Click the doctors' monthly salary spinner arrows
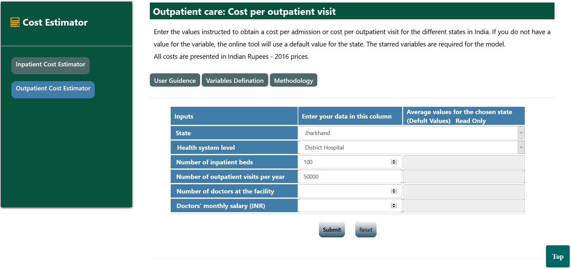 (x=394, y=206)
